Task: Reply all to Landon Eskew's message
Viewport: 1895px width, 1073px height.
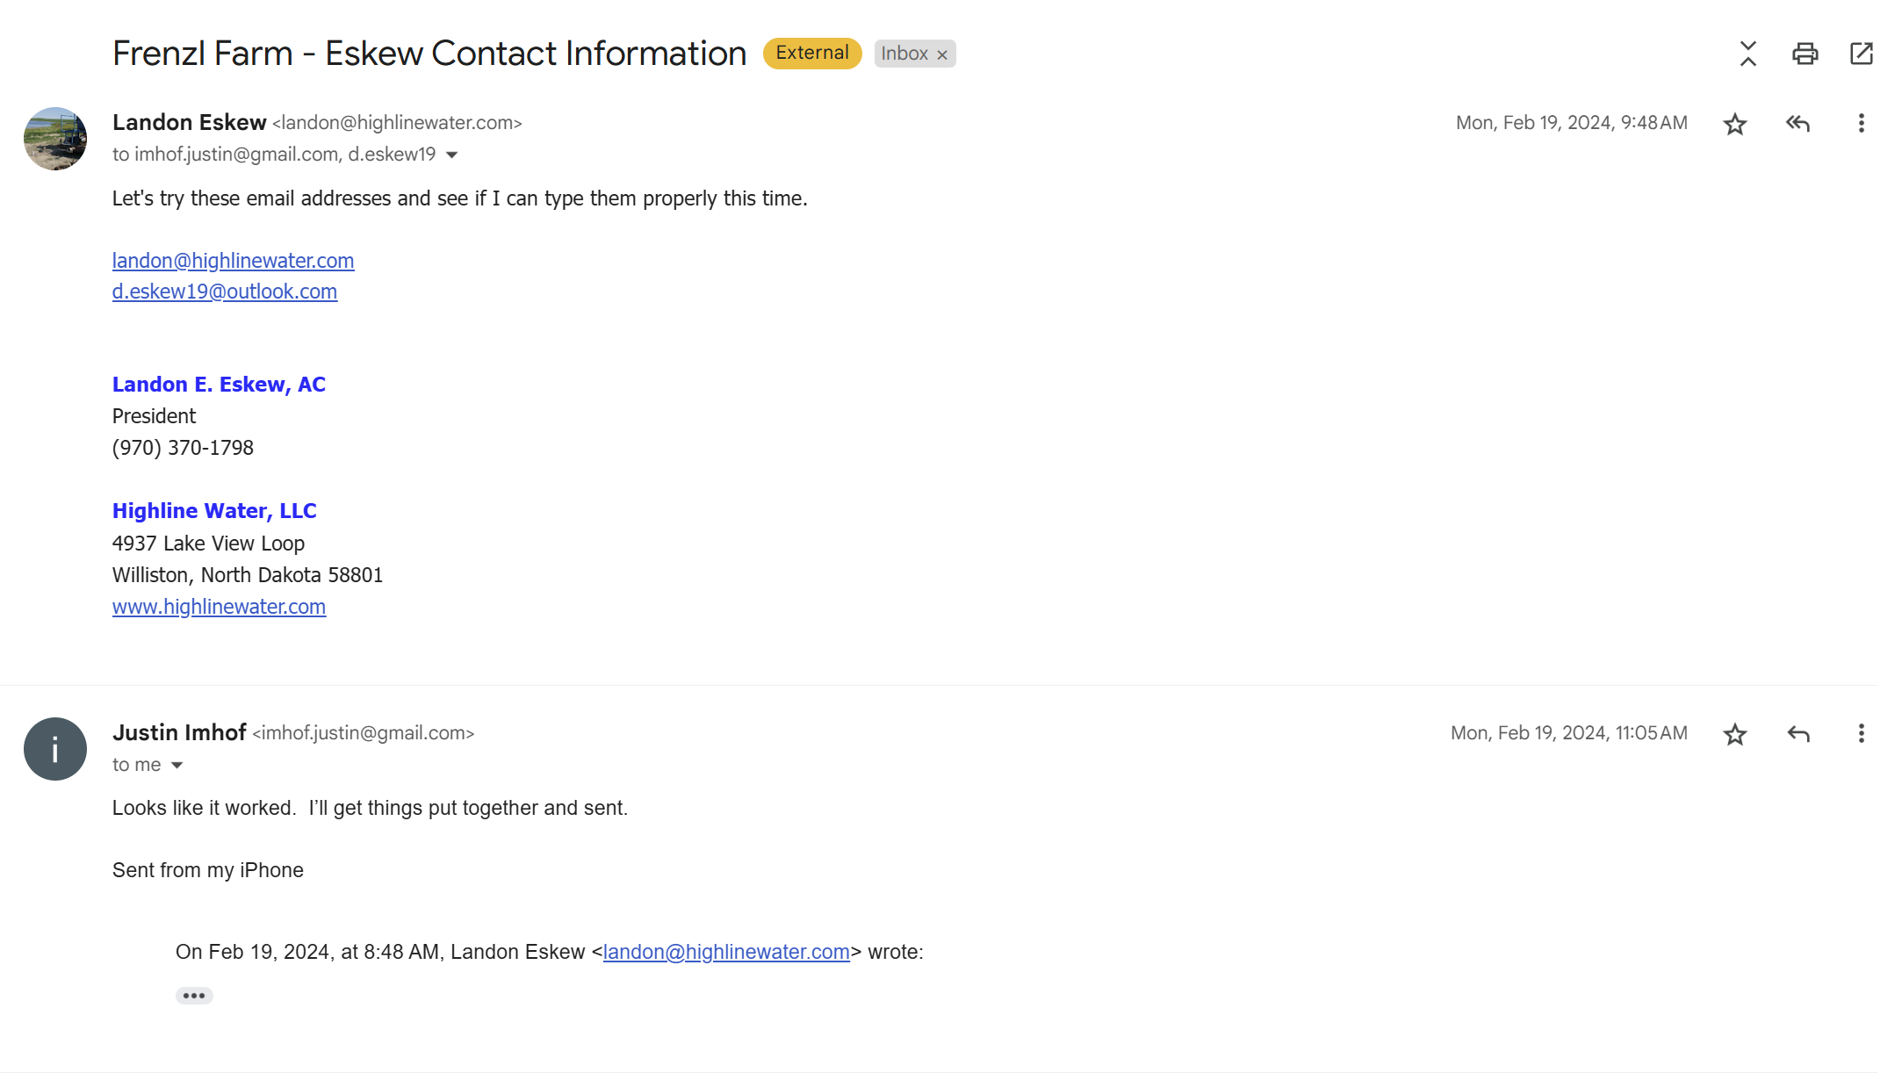Action: (1798, 124)
